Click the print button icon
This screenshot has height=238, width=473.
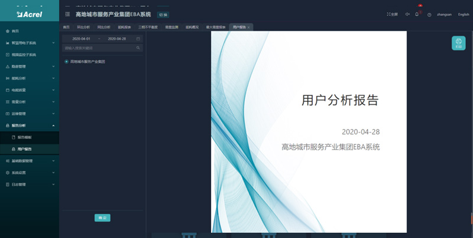coord(459,43)
